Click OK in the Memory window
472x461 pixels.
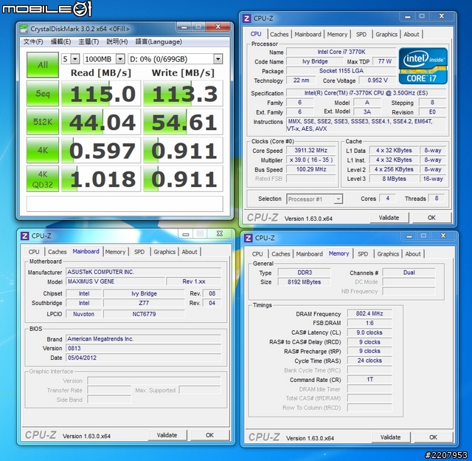[433, 437]
